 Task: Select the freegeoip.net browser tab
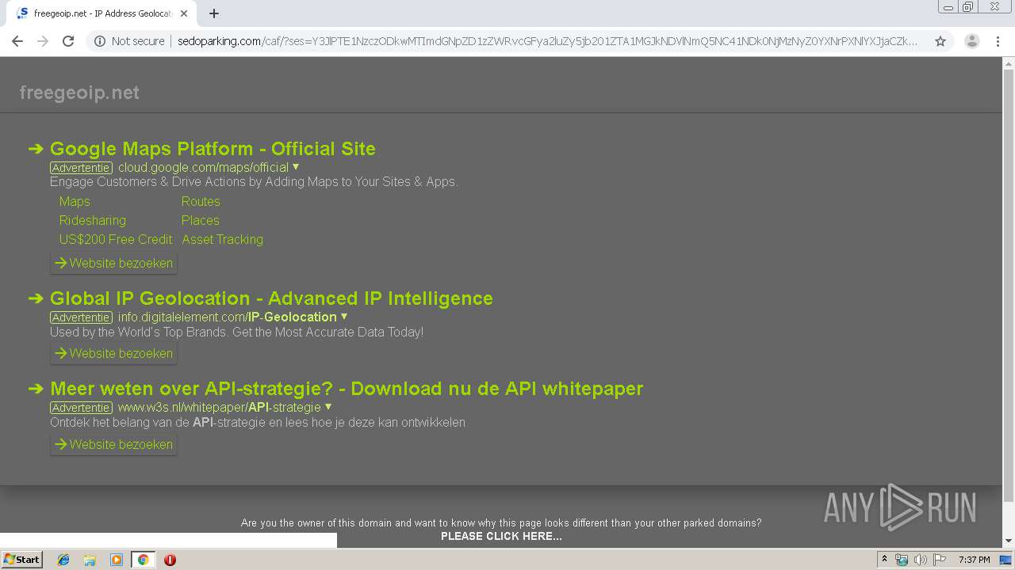coord(103,13)
